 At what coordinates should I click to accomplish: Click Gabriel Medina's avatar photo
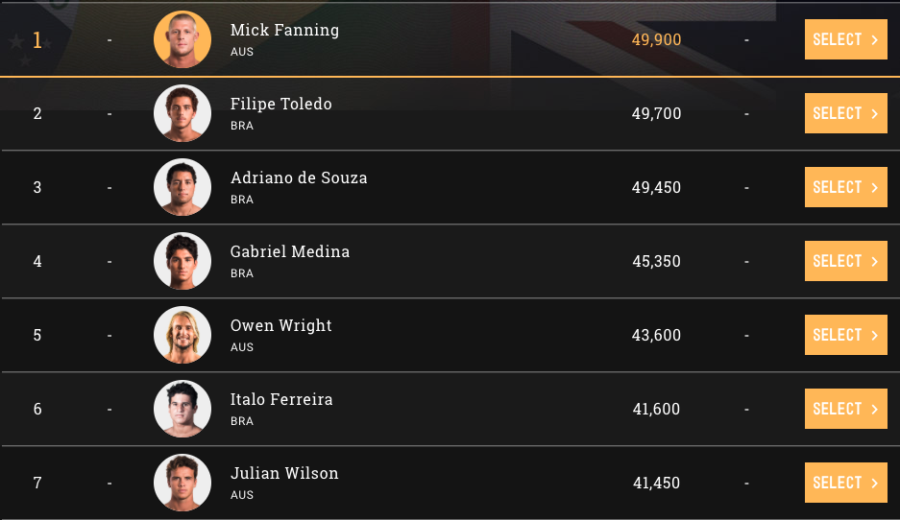coord(182,261)
